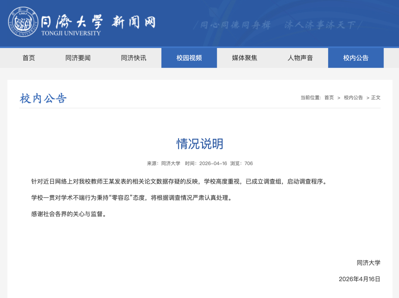Click the 浏览：706 view counter
The width and height of the screenshot is (399, 298).
tap(242, 163)
